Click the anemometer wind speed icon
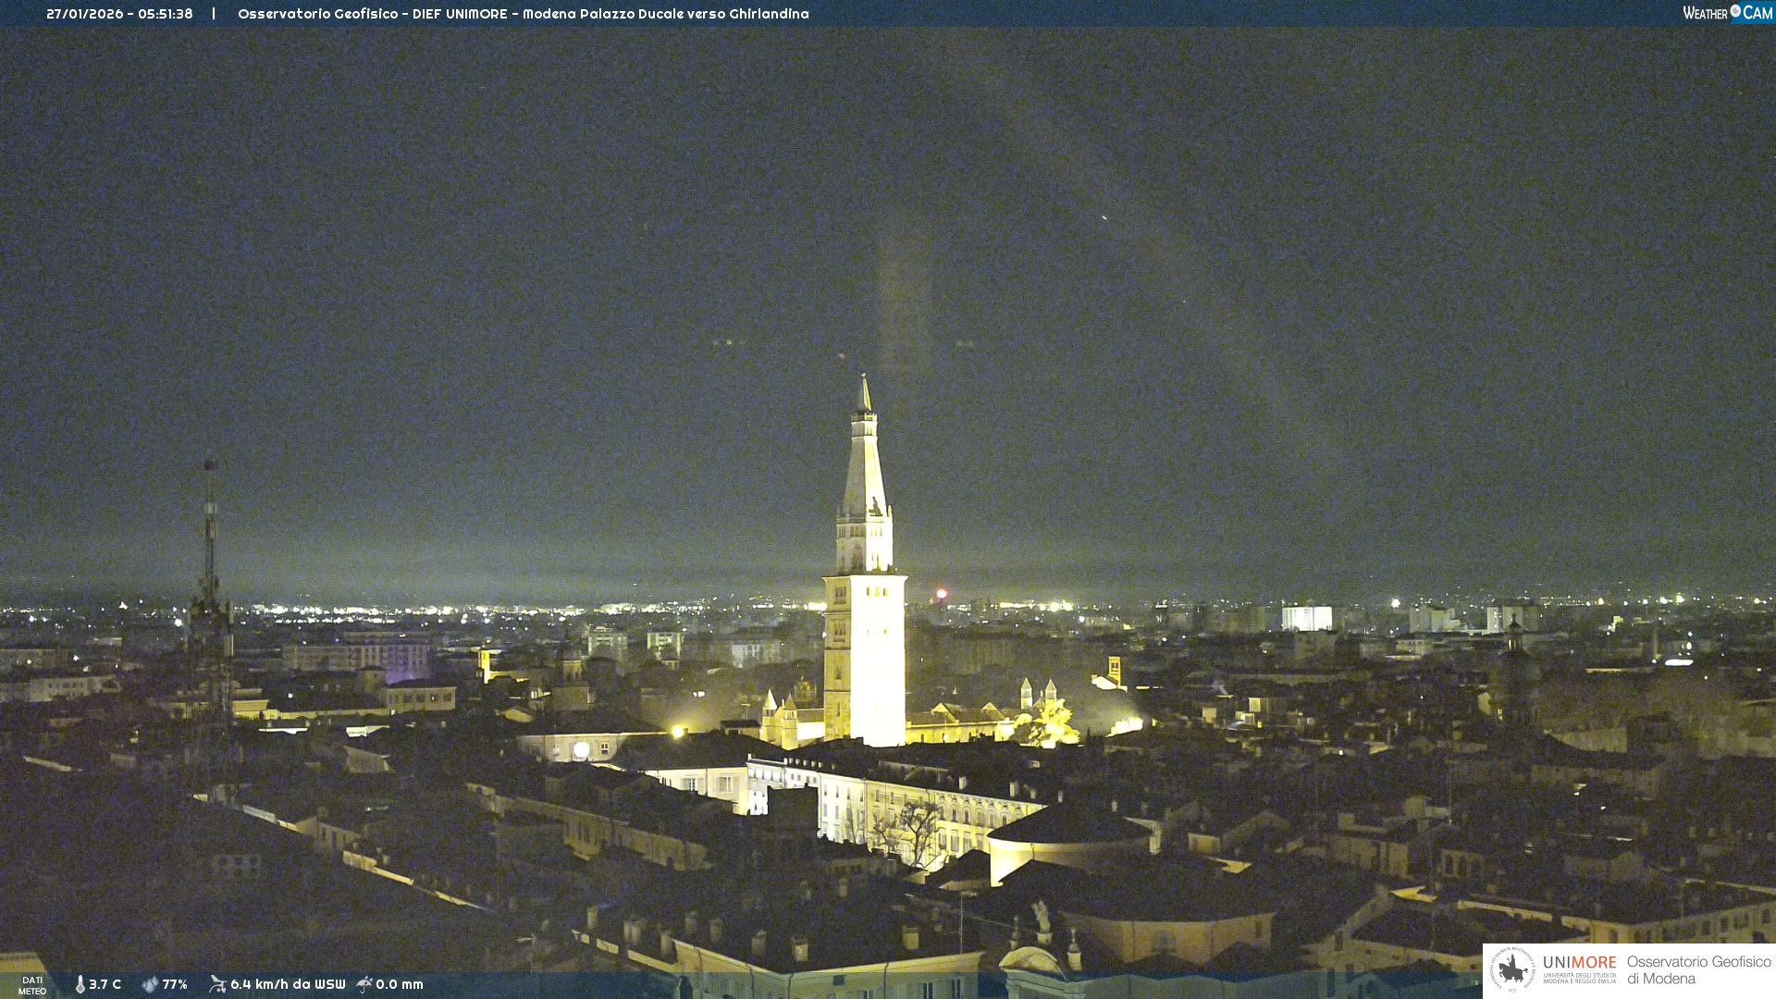Viewport: 1776px width, 999px height. [217, 984]
